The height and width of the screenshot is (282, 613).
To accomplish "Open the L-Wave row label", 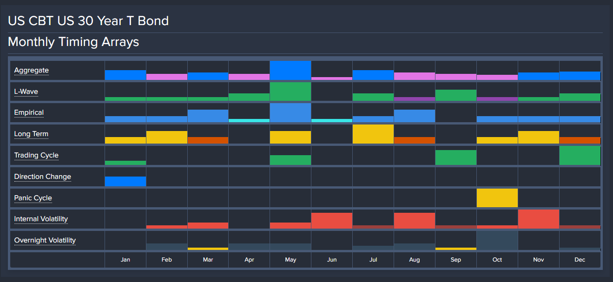I will pos(26,92).
